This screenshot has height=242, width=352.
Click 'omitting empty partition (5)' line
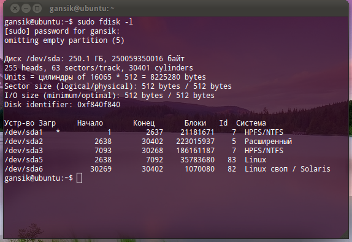[64, 40]
